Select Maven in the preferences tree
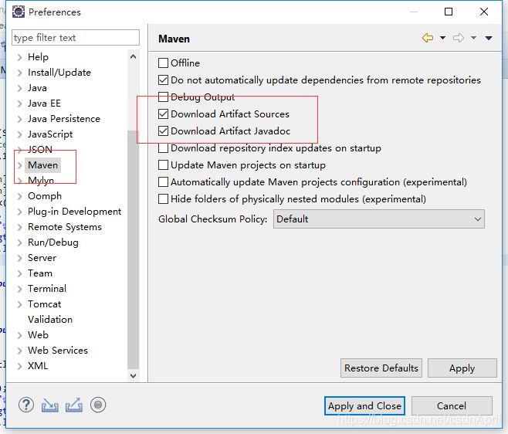The height and width of the screenshot is (434, 508). coord(42,165)
